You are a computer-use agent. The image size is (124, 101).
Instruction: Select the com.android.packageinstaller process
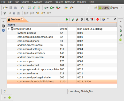click(62, 77)
